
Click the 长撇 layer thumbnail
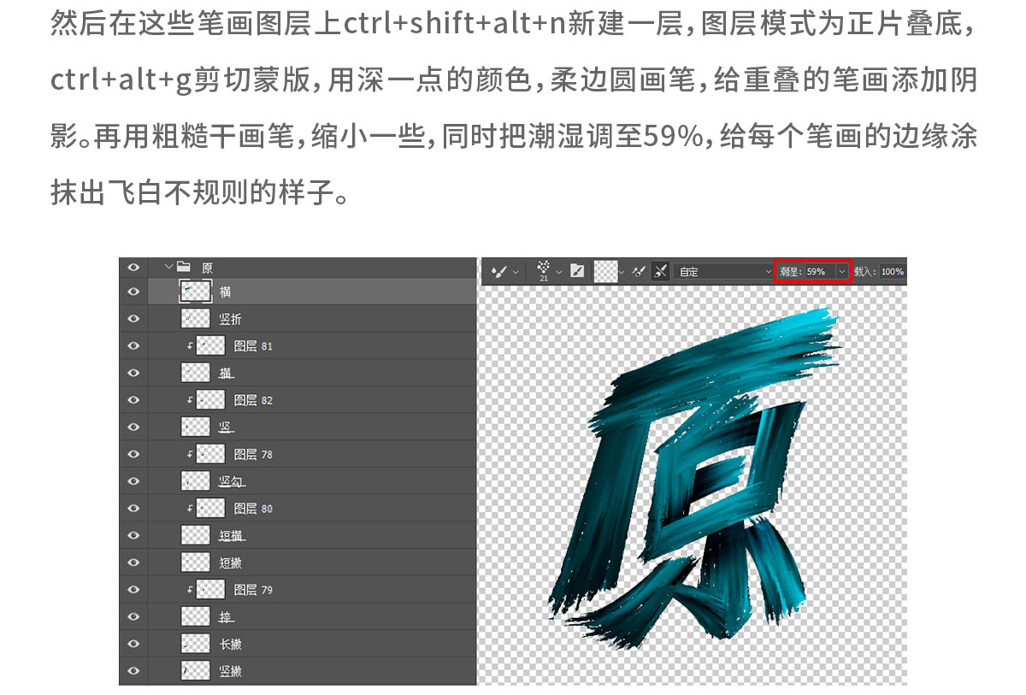[196, 644]
